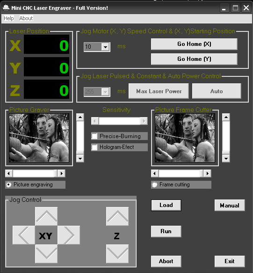
Task: Click the Auto power button
Action: click(x=217, y=91)
